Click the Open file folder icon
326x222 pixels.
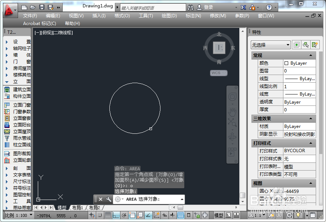click(x=33, y=7)
